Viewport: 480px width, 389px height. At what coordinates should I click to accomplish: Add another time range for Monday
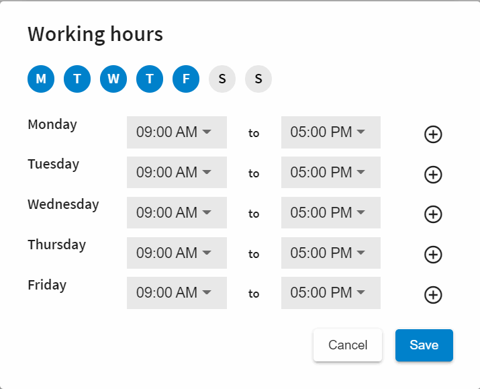pyautogui.click(x=434, y=134)
